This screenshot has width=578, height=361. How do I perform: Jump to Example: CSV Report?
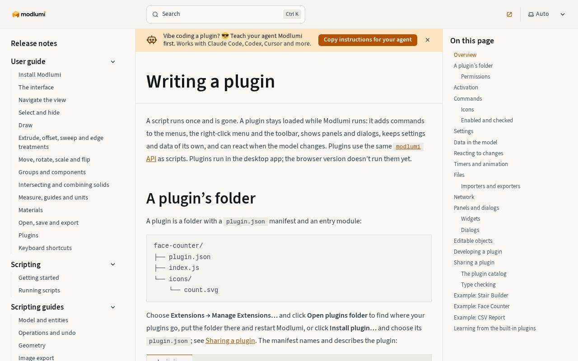(479, 317)
